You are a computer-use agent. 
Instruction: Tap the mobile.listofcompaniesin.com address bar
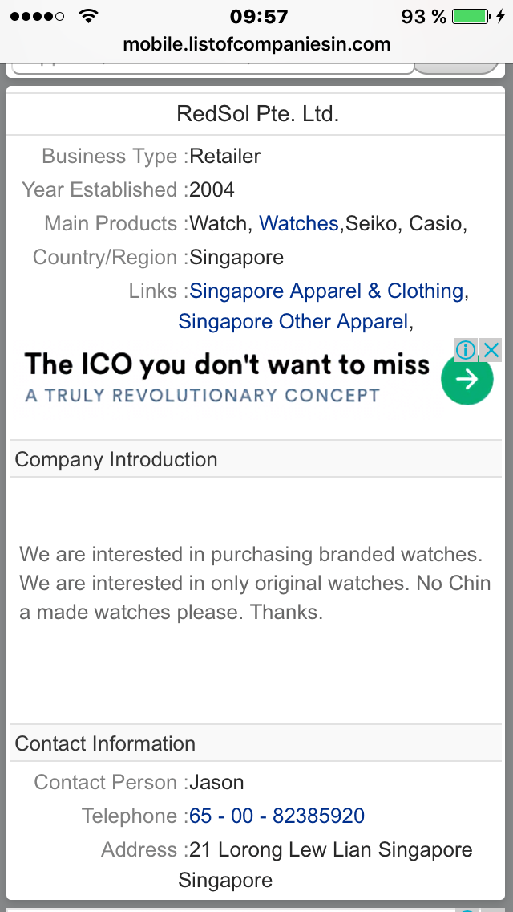coord(256,44)
